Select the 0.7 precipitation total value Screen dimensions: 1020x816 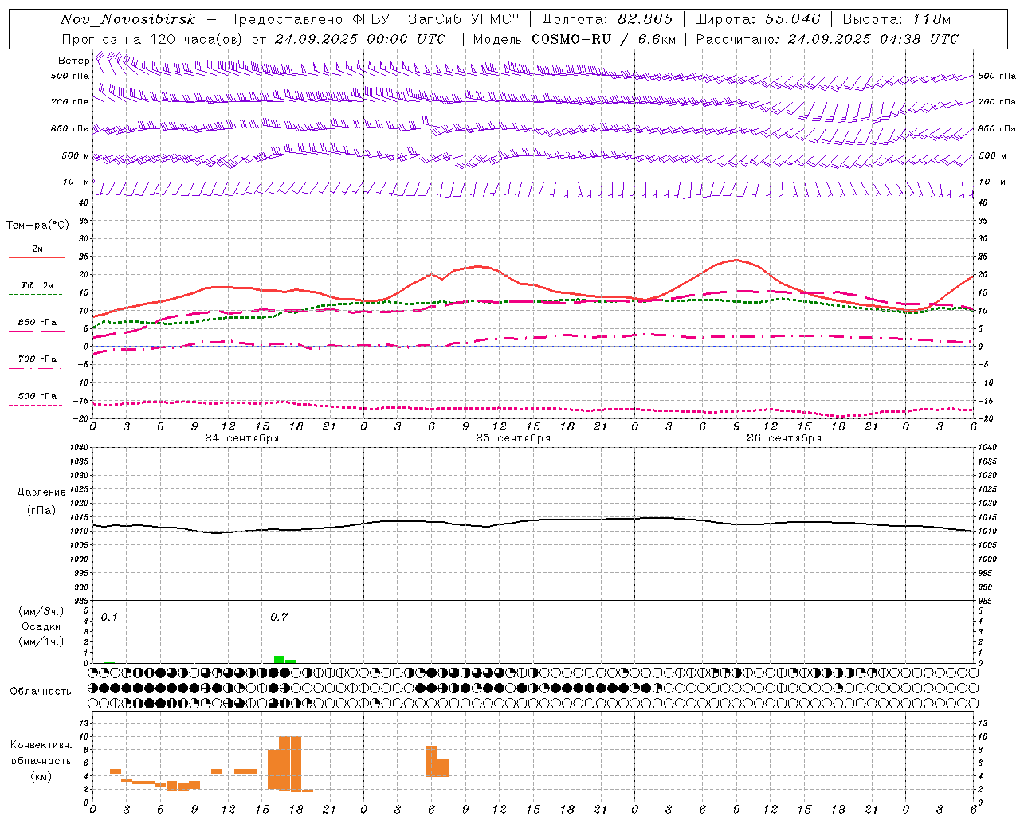pos(279,618)
